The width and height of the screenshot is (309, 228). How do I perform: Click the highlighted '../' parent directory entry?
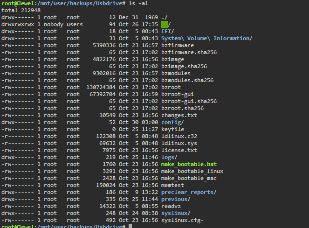[x=166, y=24]
